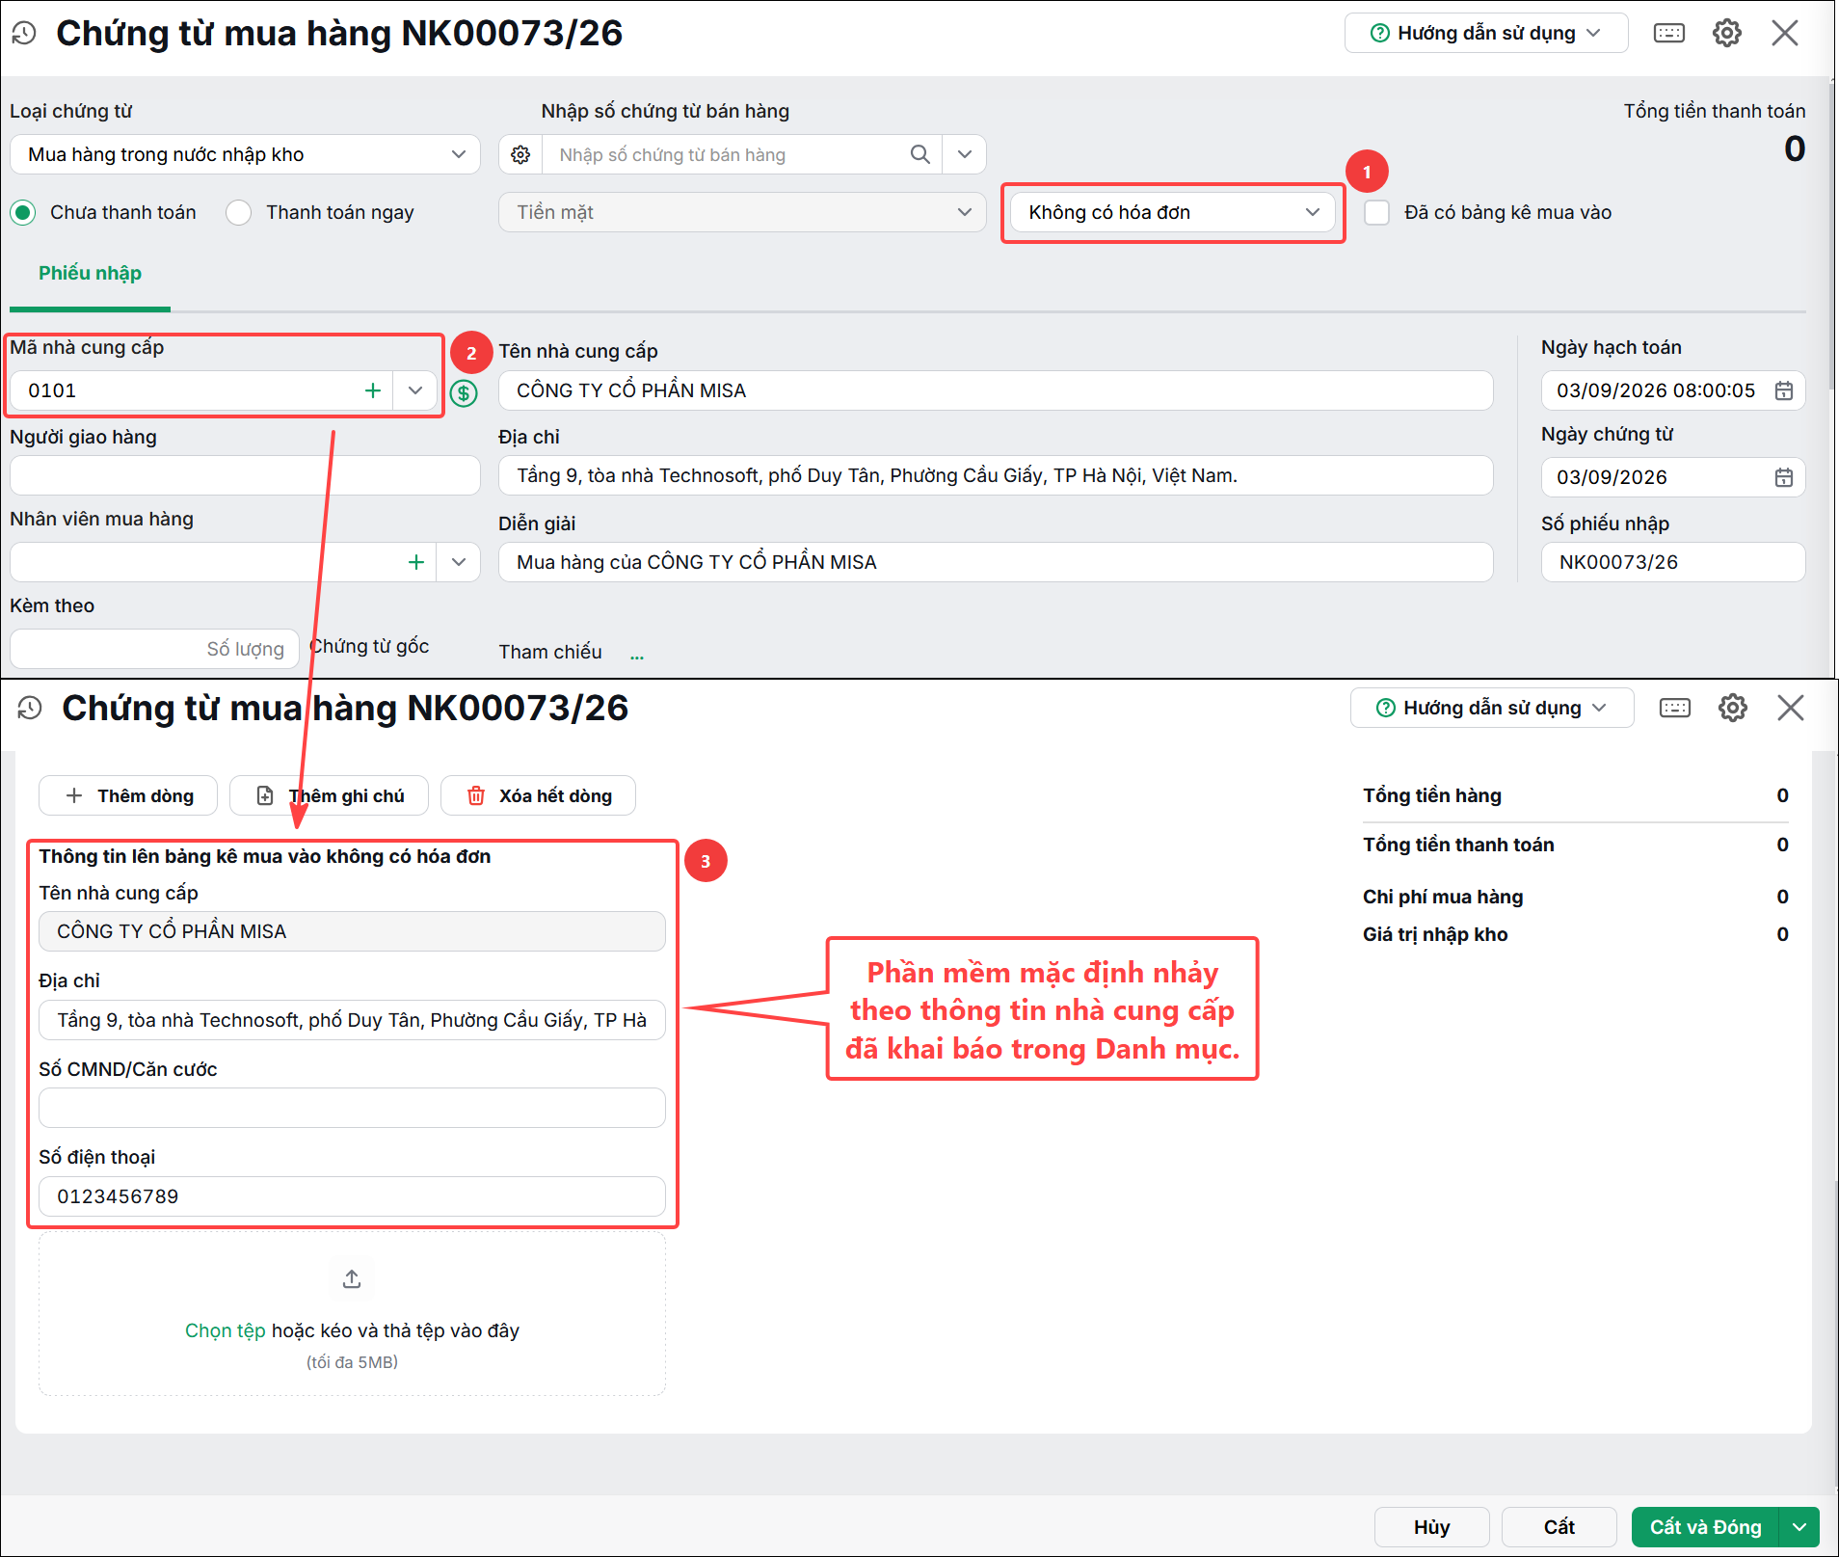Click the Chọn tệp link
Viewport: 1839px width, 1557px height.
point(225,1330)
